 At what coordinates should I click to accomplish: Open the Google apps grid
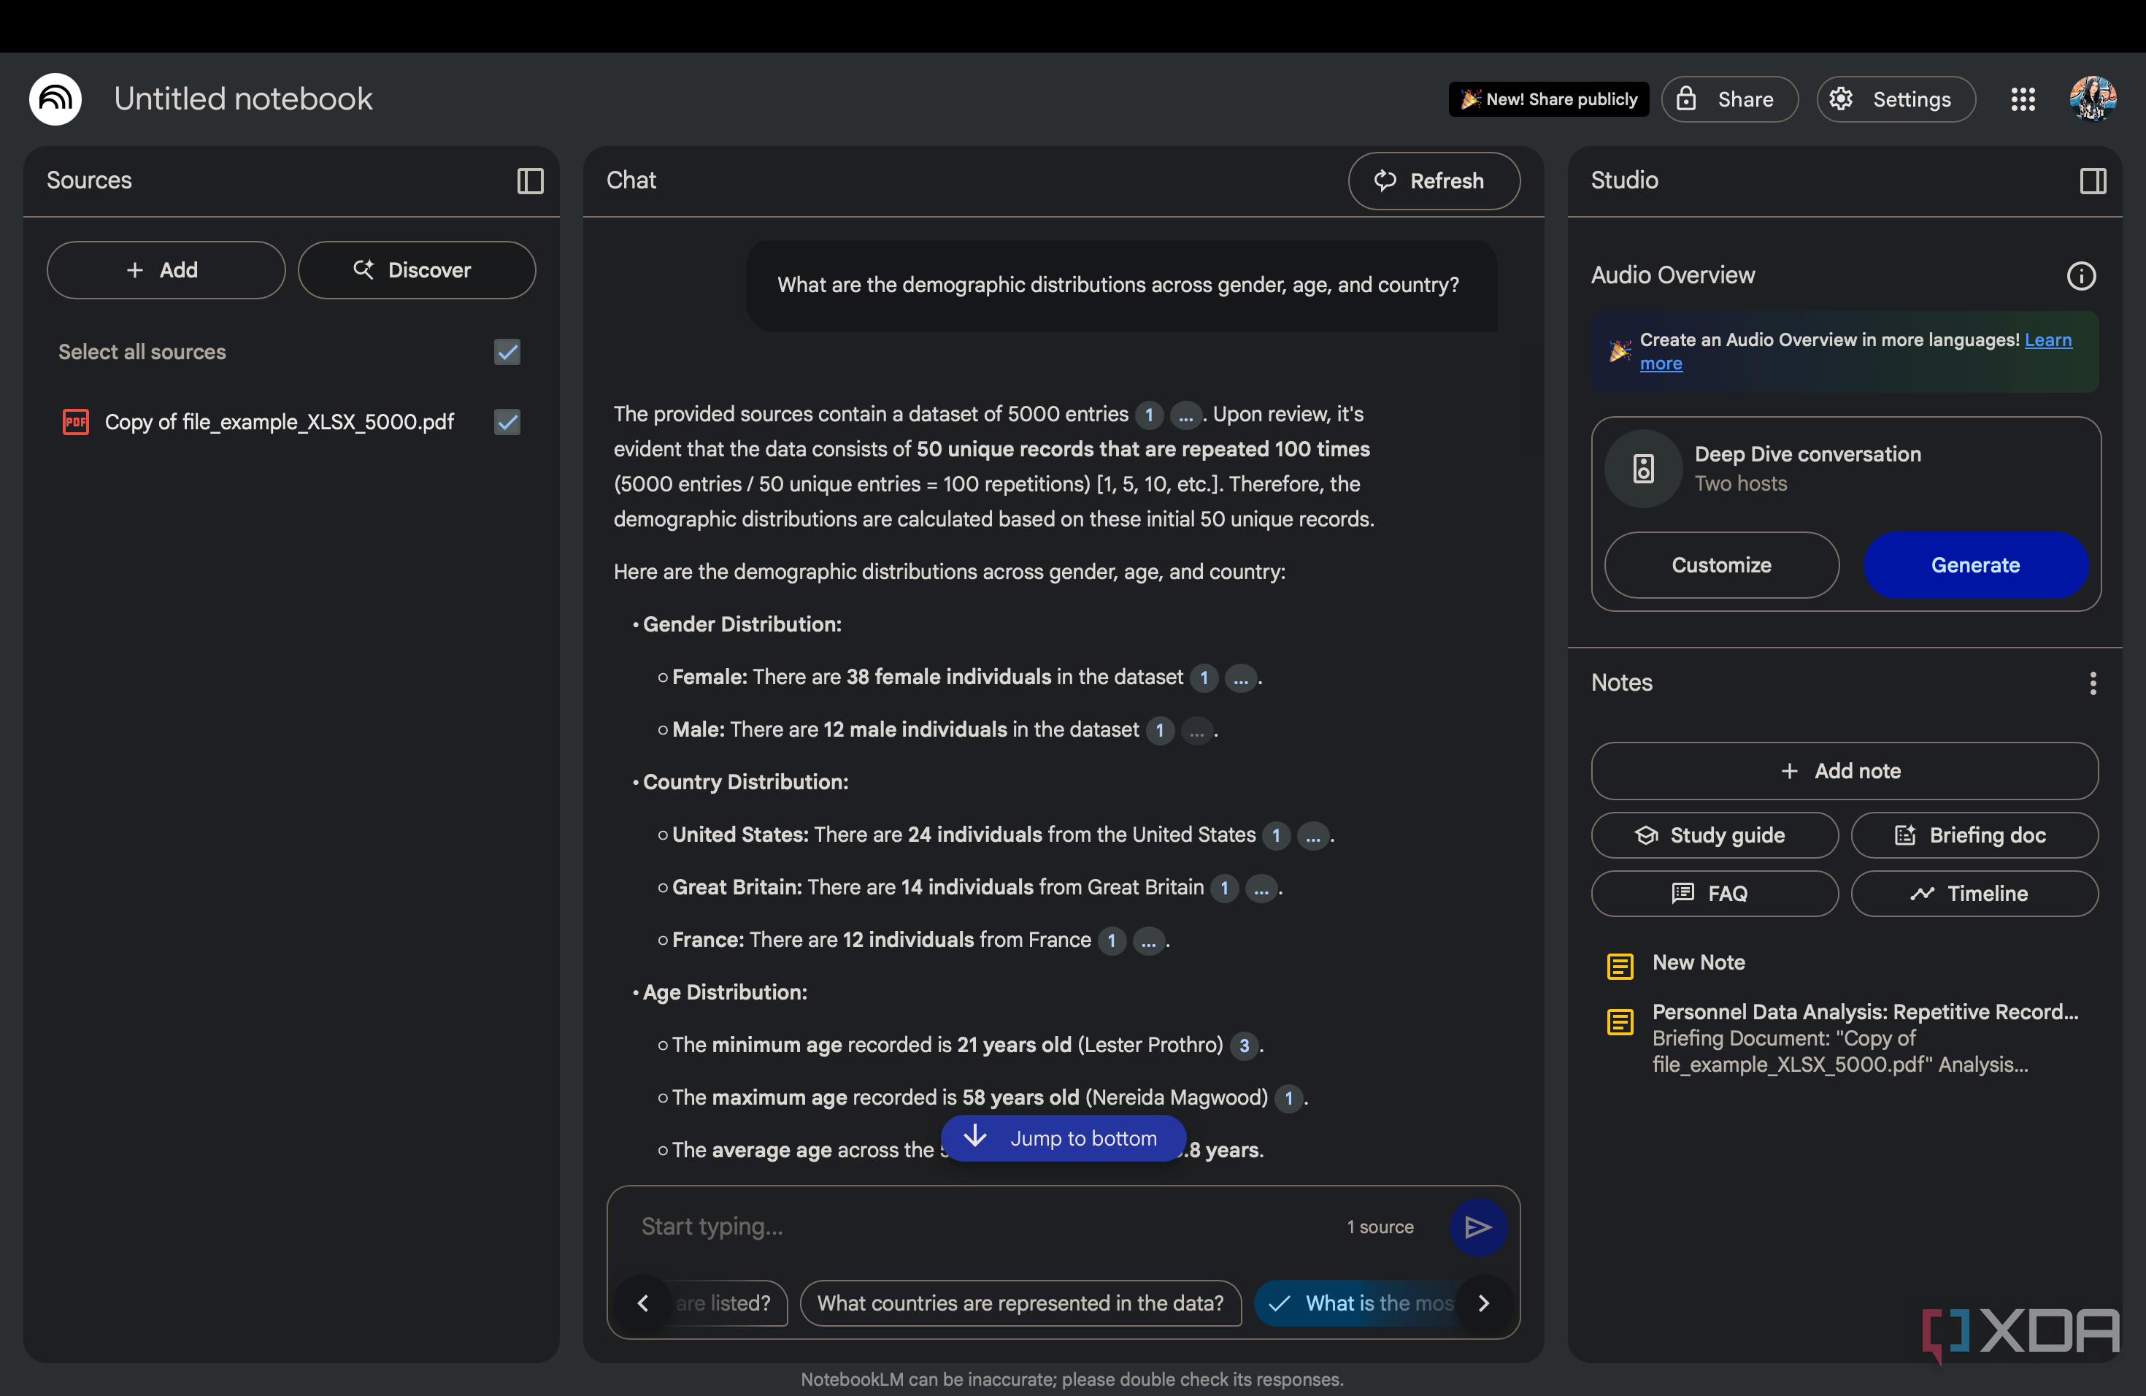[x=2023, y=99]
